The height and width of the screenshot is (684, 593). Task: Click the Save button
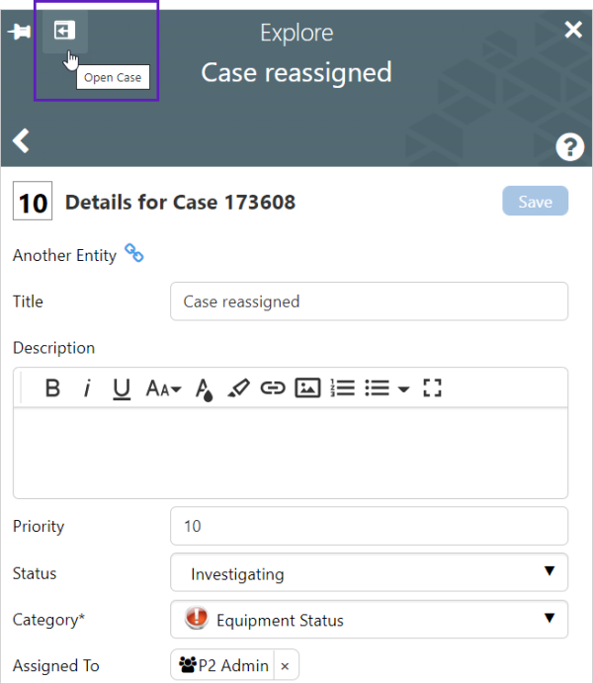tap(535, 202)
